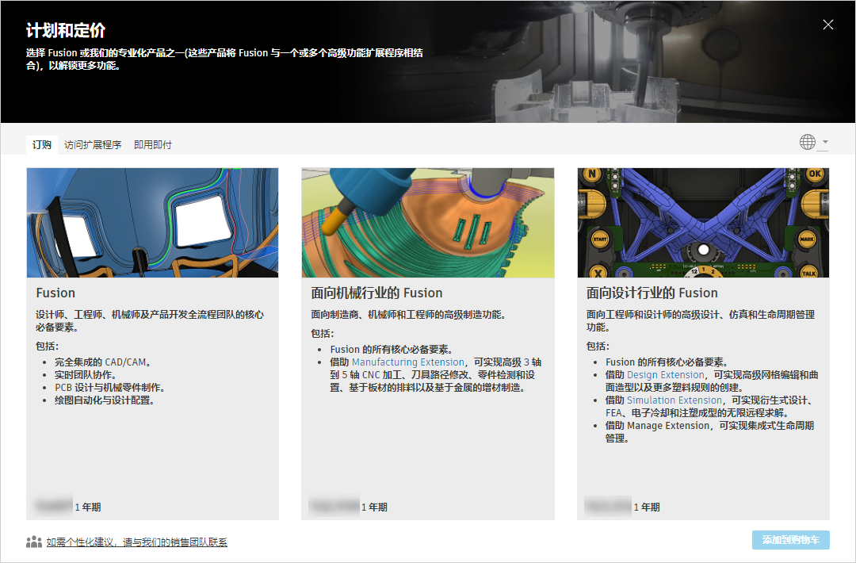
Task: Select the 面向机械行业的 Fusion card title
Action: (376, 293)
